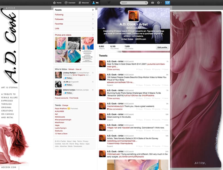Image resolution: width=223 pixels, height=170 pixels.
Task: Follow Lindsey Rathjen
Action: click(68, 78)
